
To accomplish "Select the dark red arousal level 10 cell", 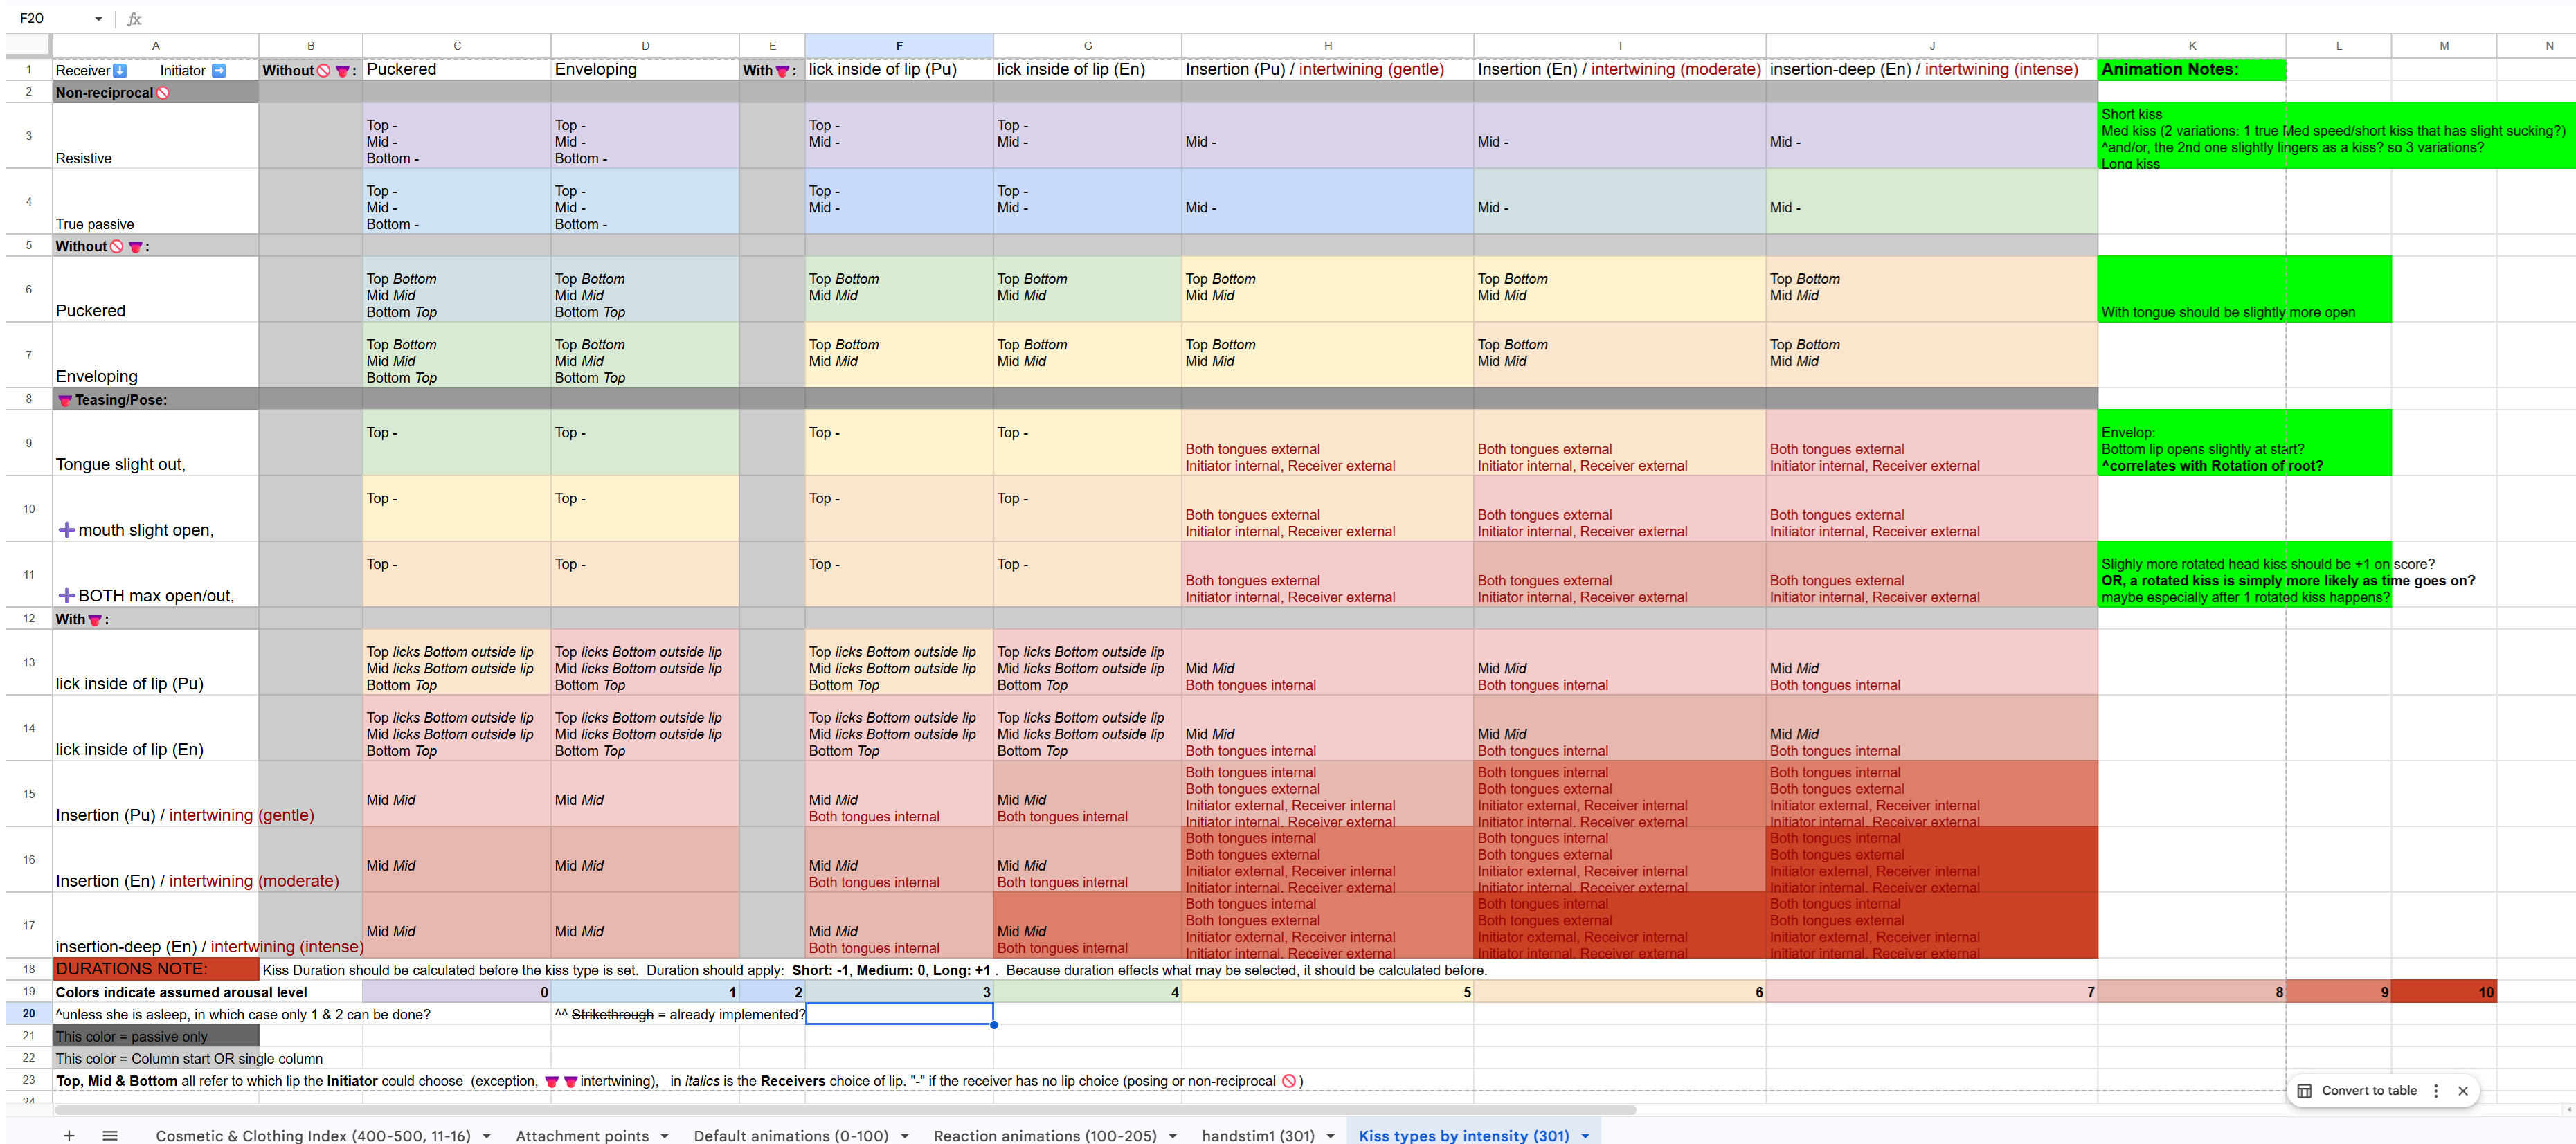I will click(2443, 992).
